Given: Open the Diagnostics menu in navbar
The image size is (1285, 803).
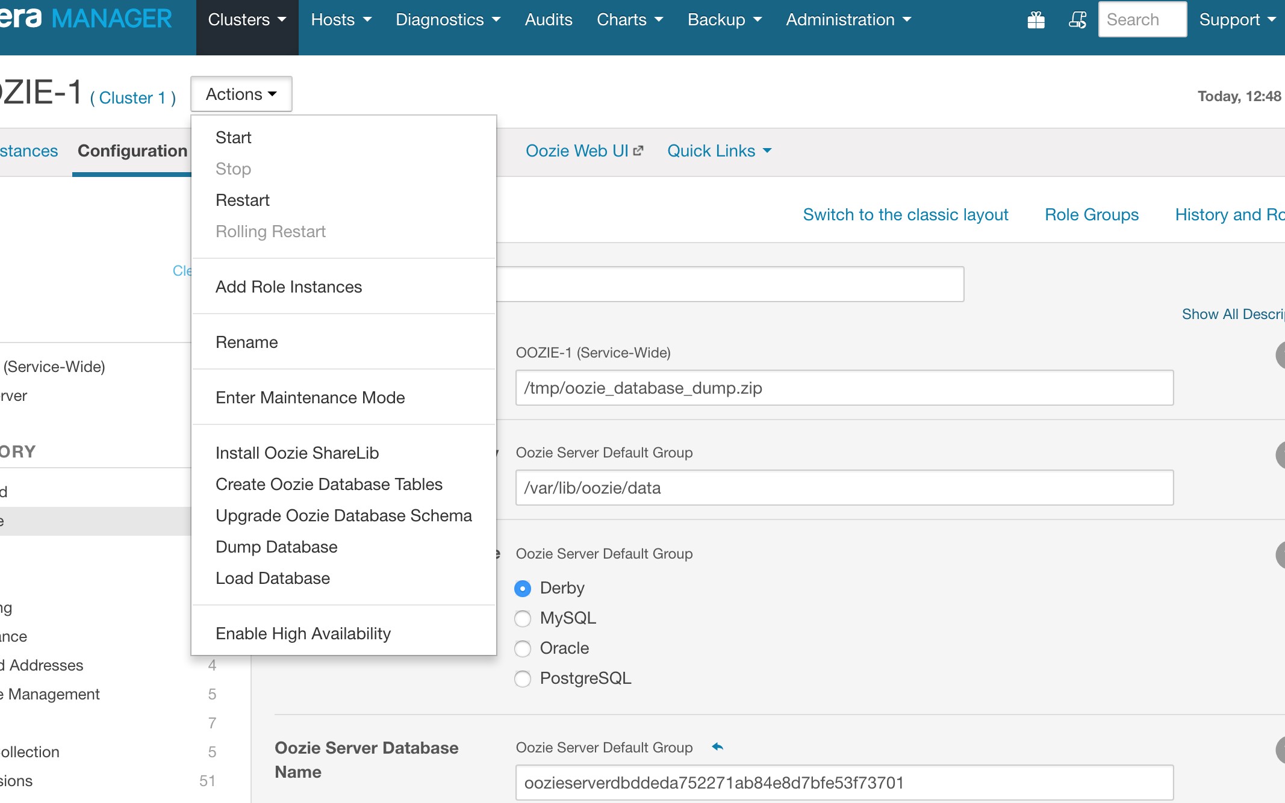Looking at the screenshot, I should (447, 20).
